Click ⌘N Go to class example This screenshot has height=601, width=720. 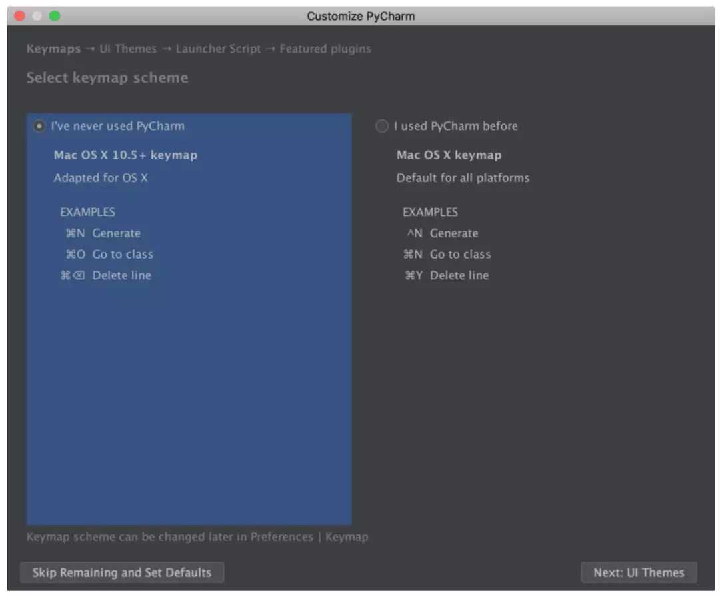tap(447, 254)
